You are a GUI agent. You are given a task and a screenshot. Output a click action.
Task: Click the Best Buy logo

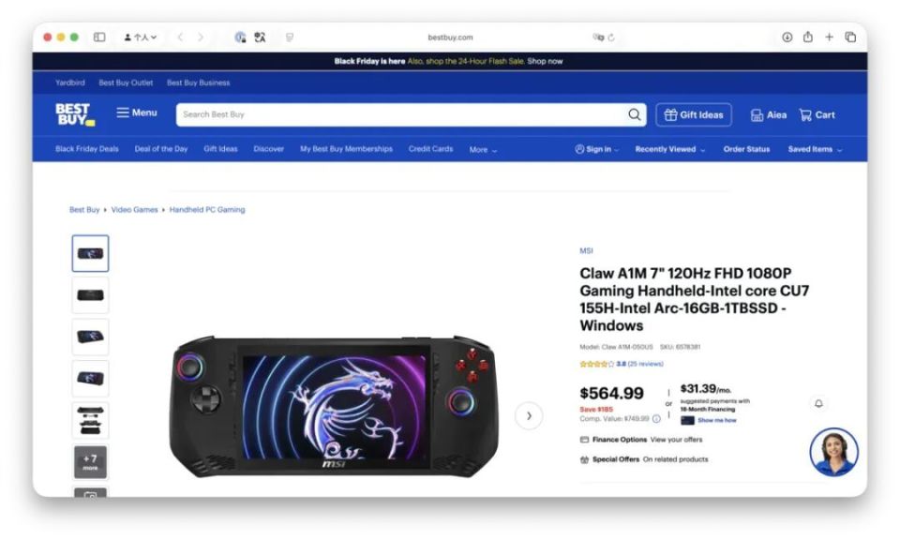(x=75, y=114)
